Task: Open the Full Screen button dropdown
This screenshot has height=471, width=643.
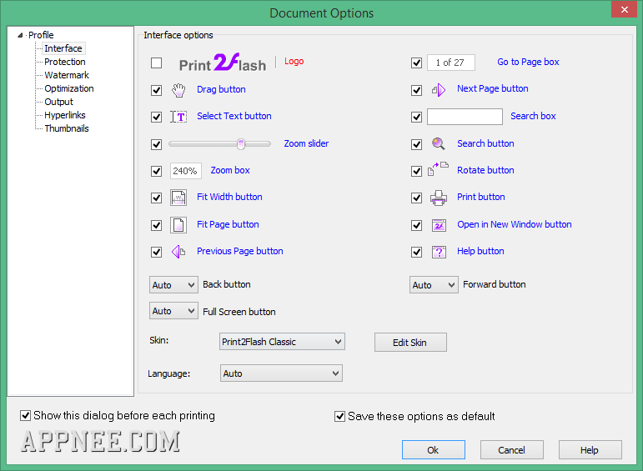Action: (x=173, y=311)
